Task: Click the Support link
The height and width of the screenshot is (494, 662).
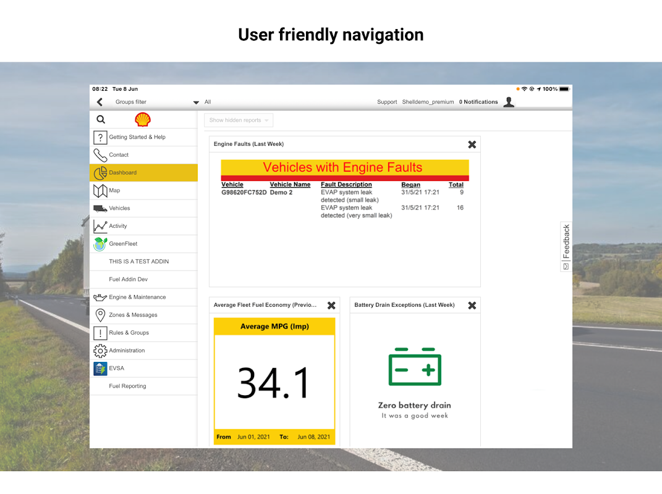Action: [x=387, y=102]
